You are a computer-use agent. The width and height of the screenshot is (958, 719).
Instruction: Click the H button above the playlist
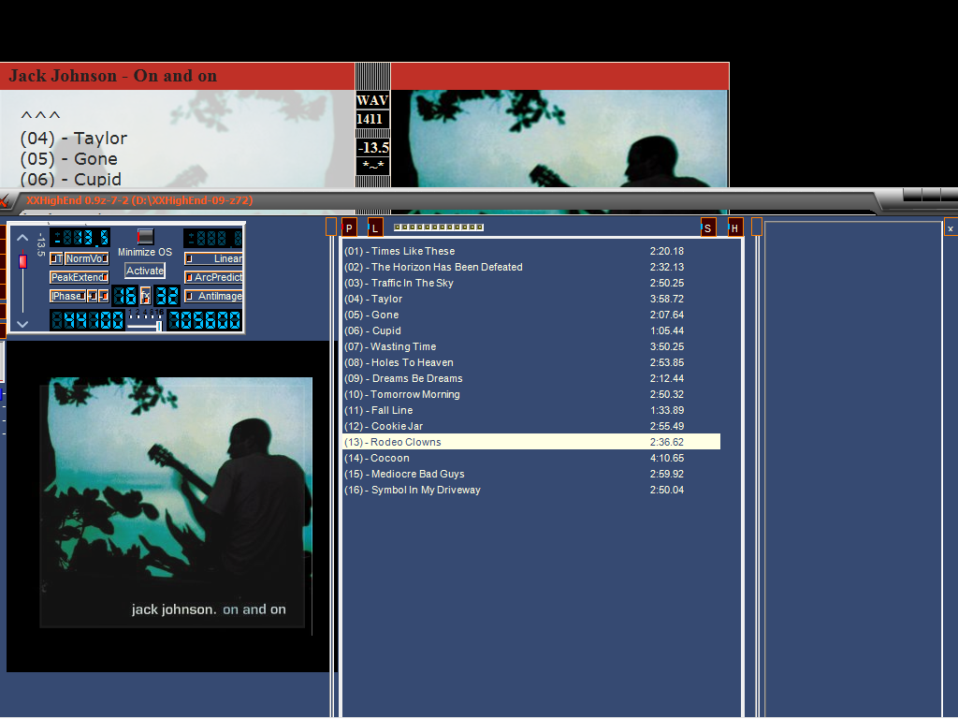(x=735, y=228)
